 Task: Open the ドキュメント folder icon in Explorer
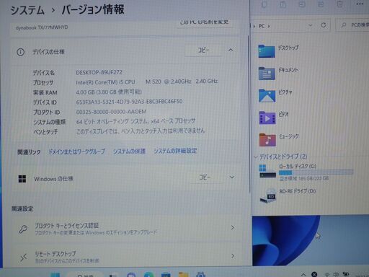click(x=267, y=74)
